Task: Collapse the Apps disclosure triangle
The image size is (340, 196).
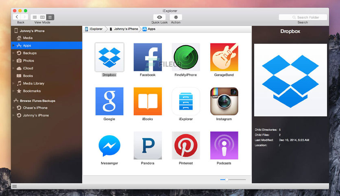Action: [x=13, y=45]
